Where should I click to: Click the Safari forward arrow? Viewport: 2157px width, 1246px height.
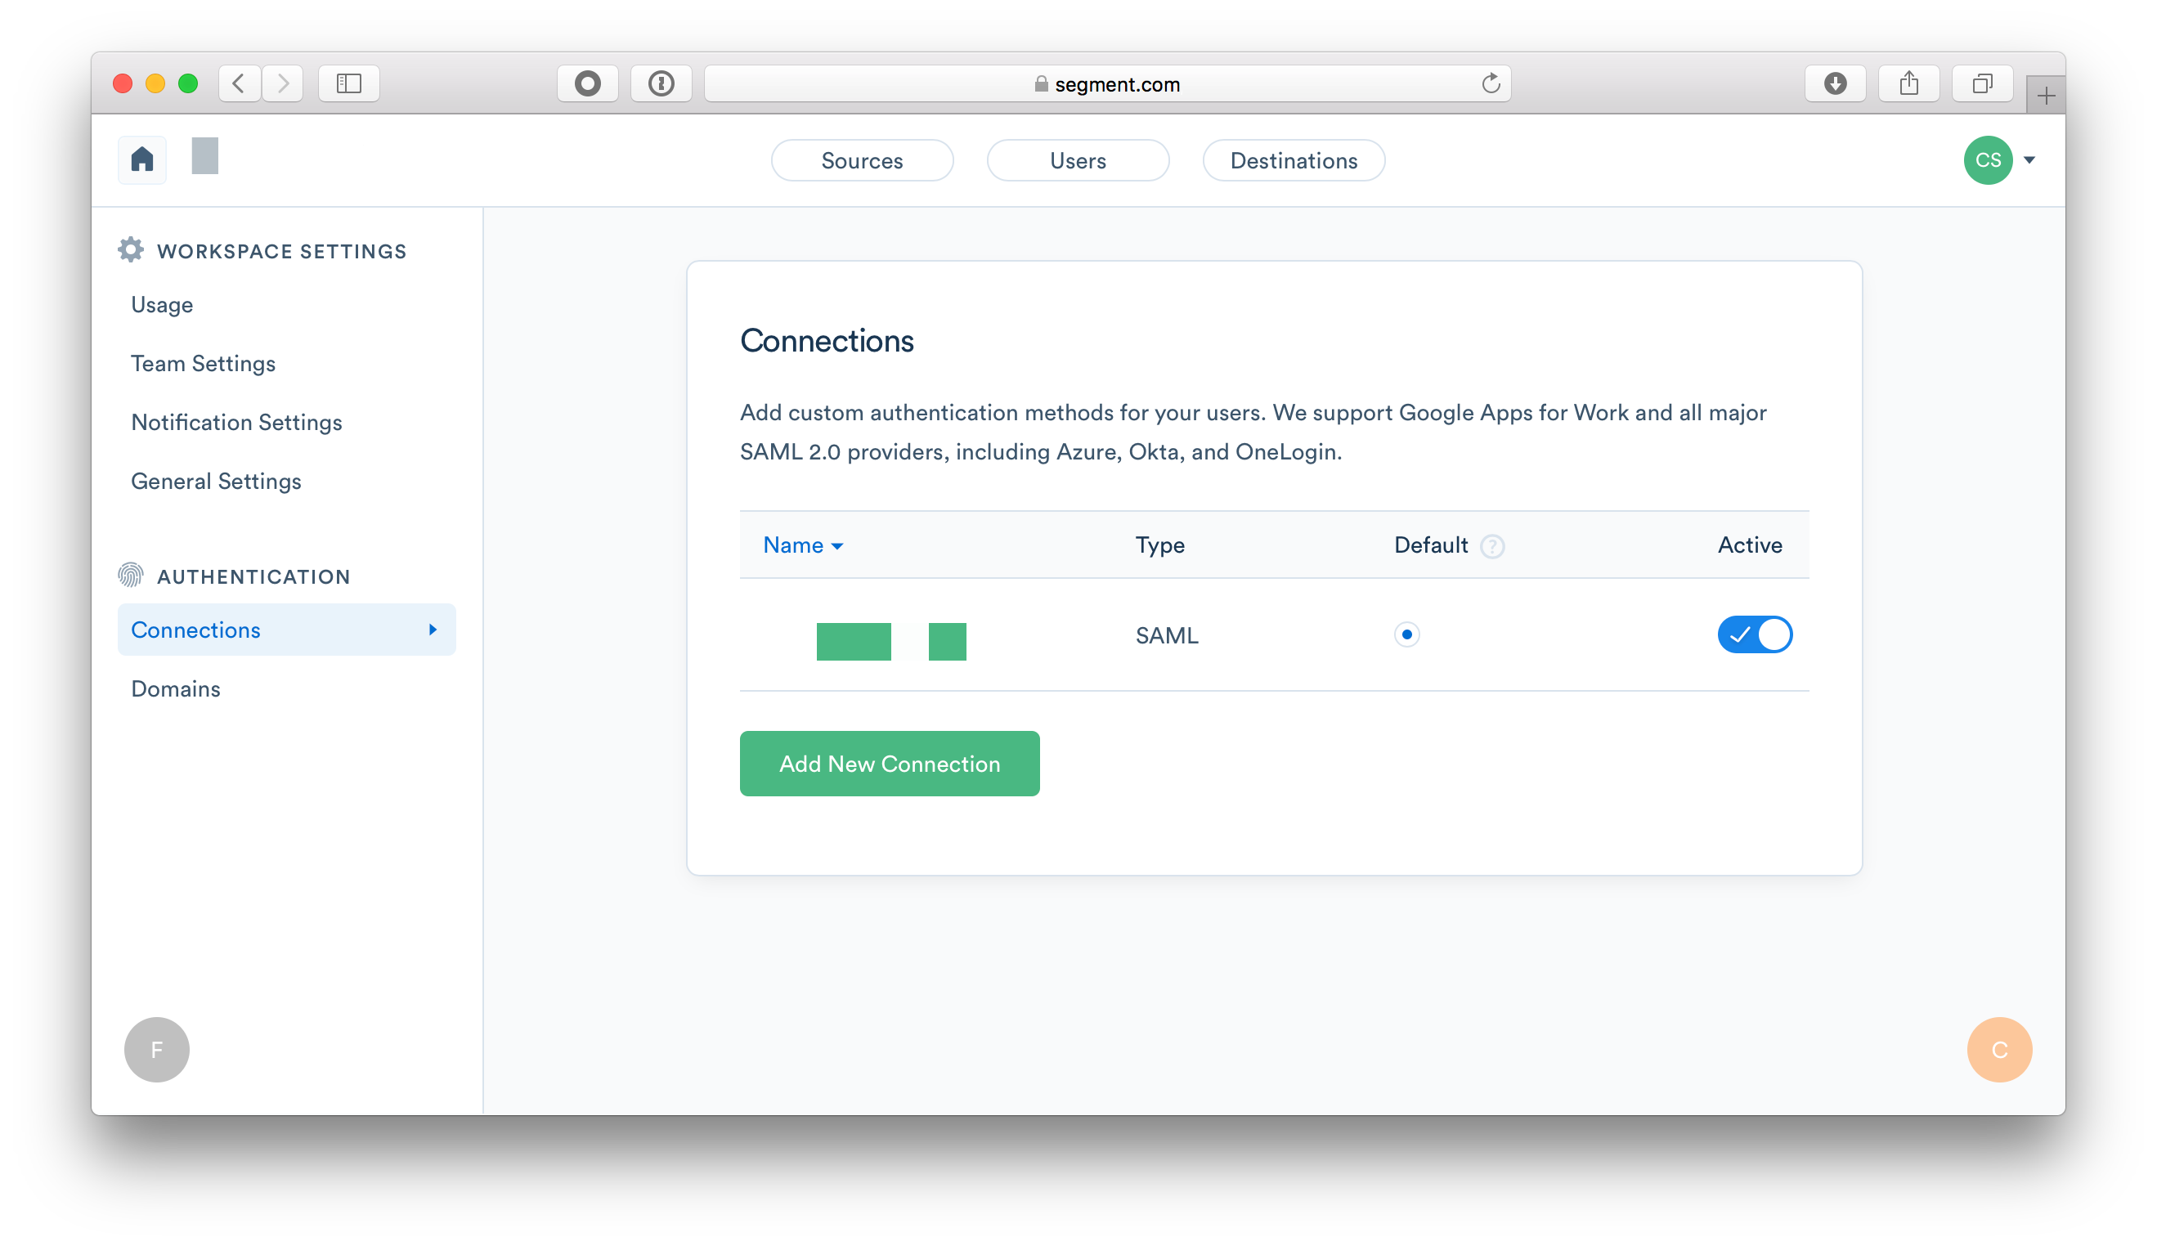point(283,83)
